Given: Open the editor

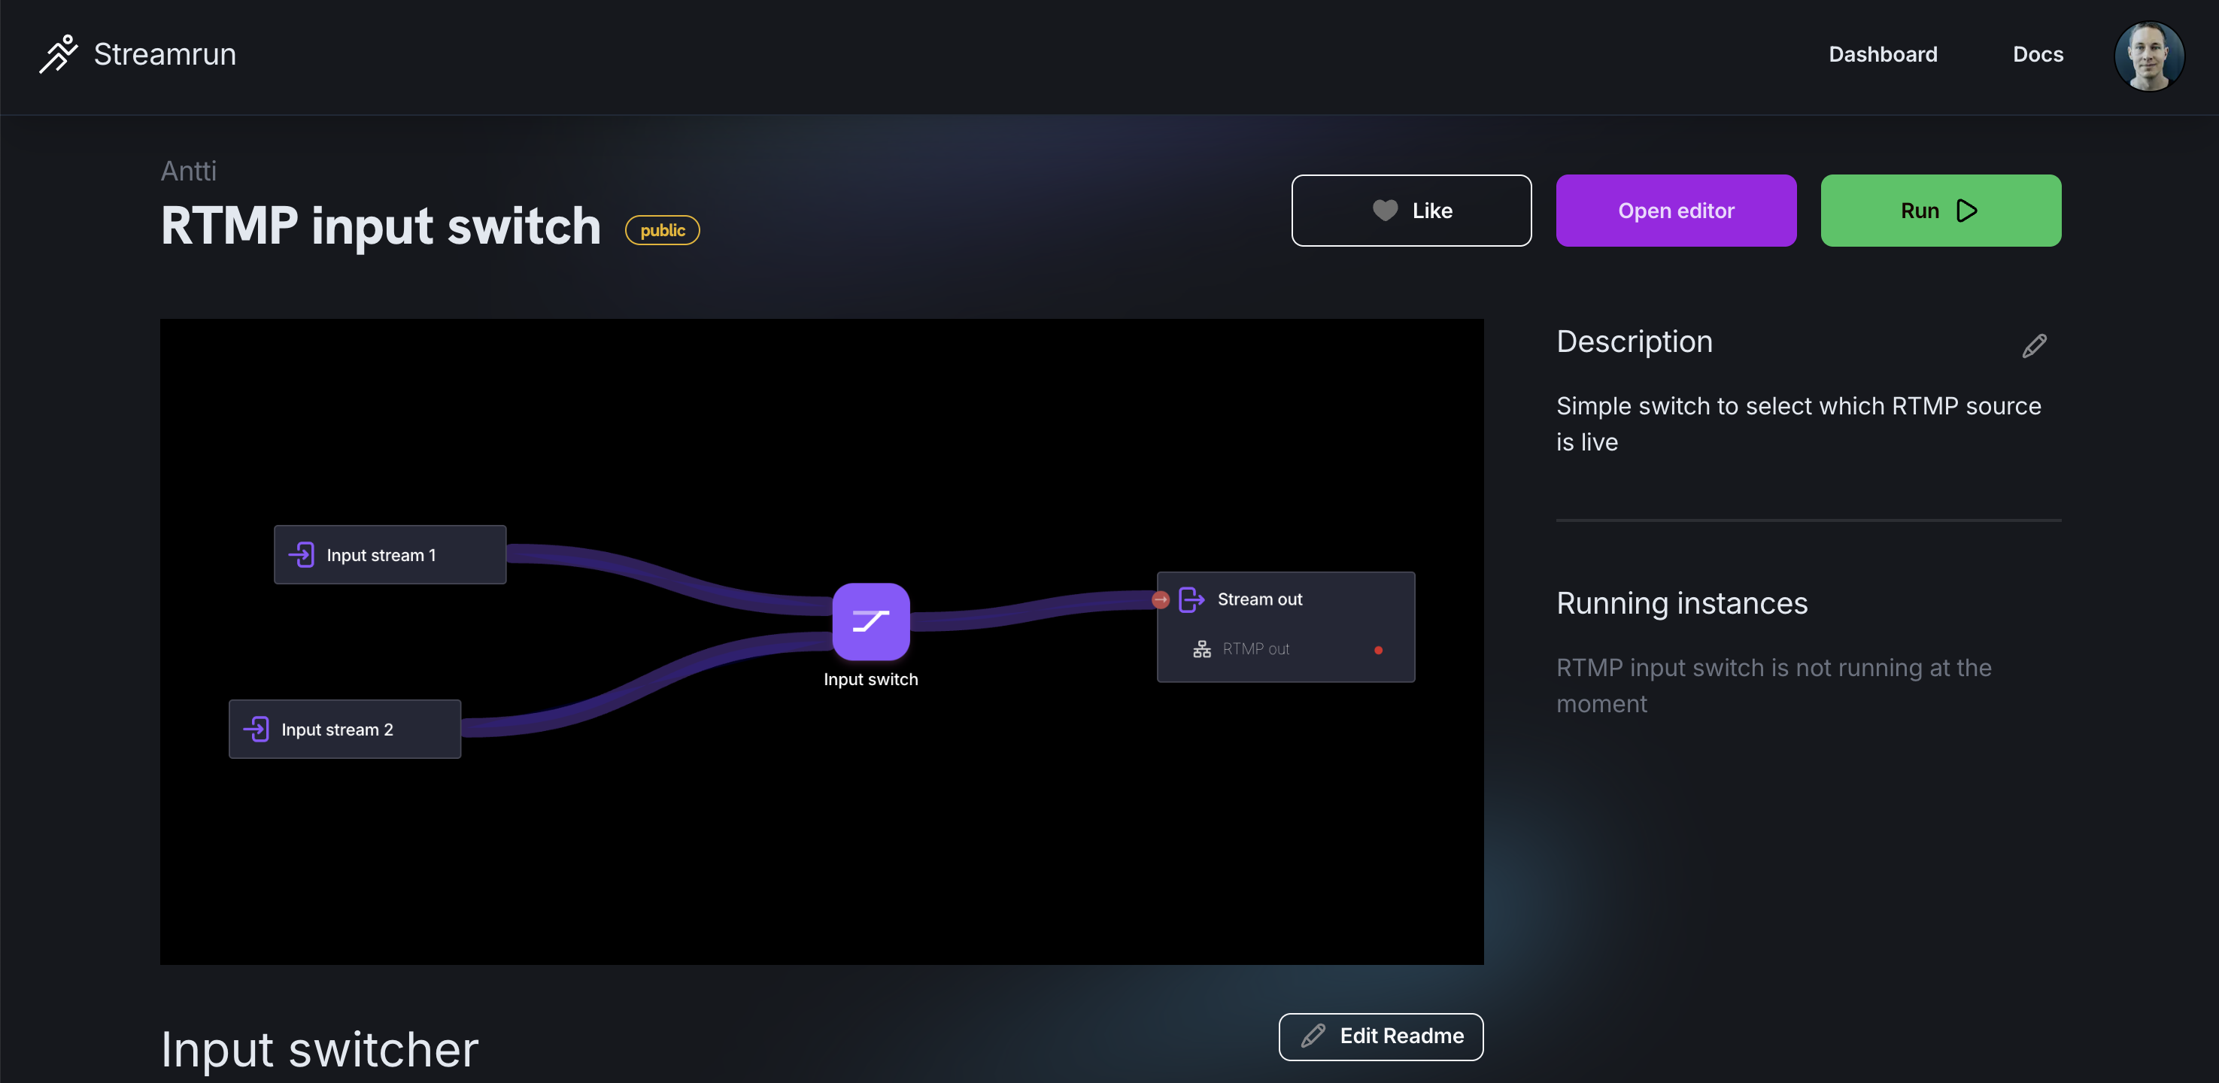Looking at the screenshot, I should 1675,211.
